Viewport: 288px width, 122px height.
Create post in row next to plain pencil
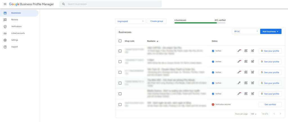pos(253,83)
